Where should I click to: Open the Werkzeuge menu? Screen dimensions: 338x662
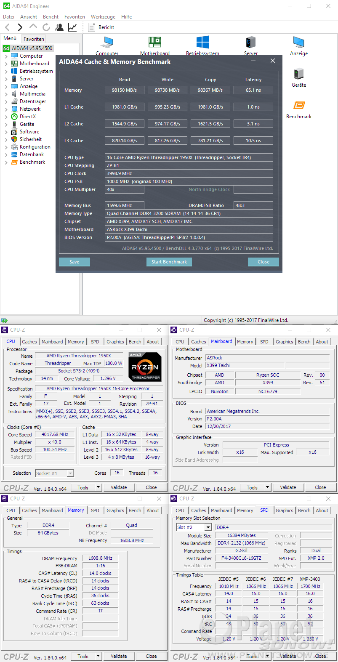click(103, 17)
